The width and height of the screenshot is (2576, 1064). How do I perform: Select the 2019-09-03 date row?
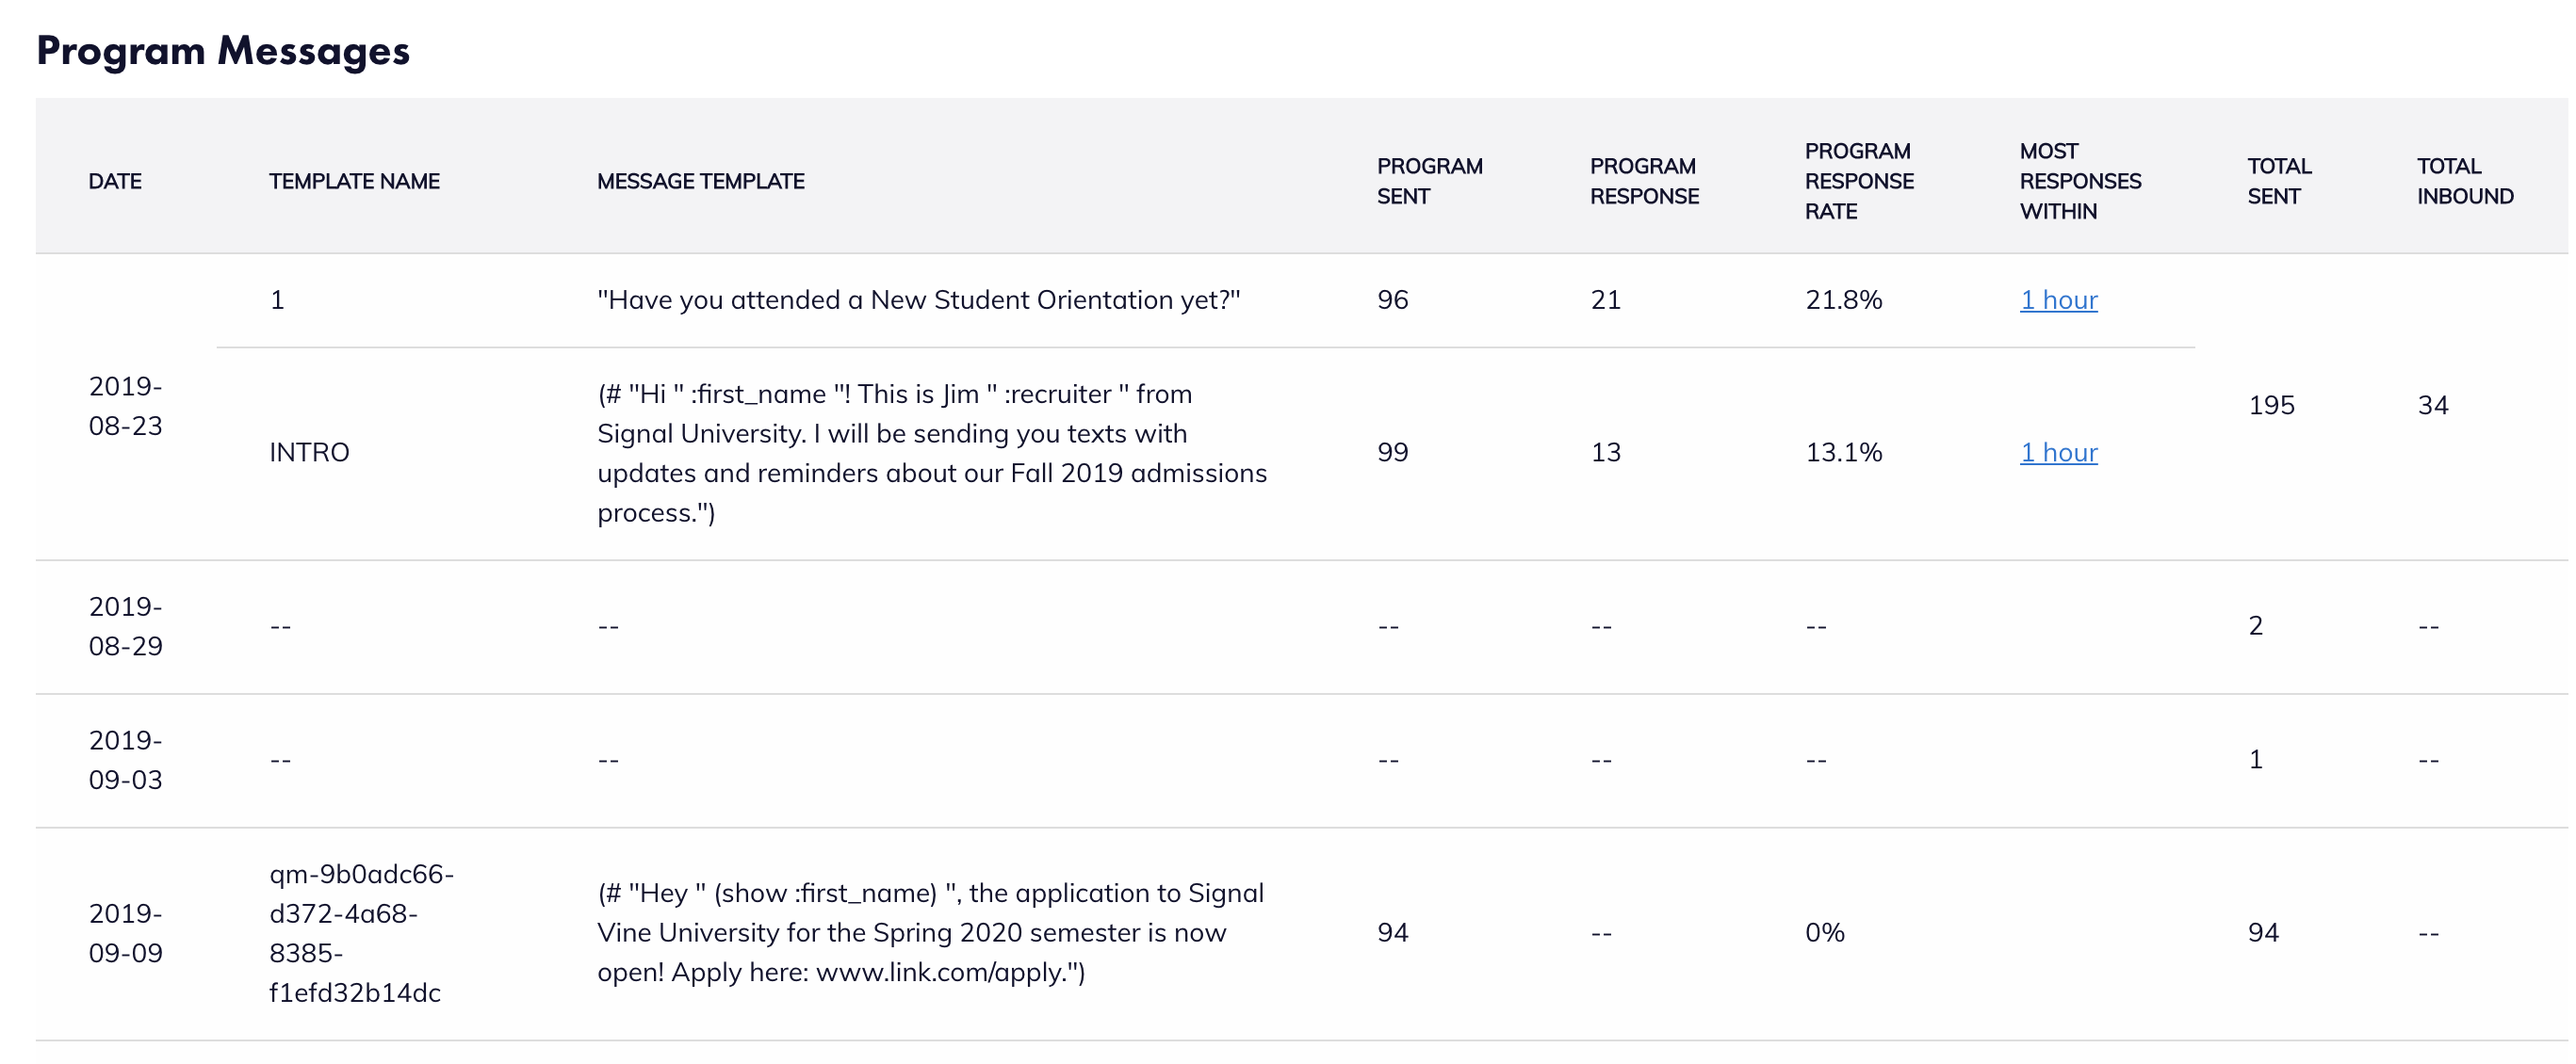point(126,760)
